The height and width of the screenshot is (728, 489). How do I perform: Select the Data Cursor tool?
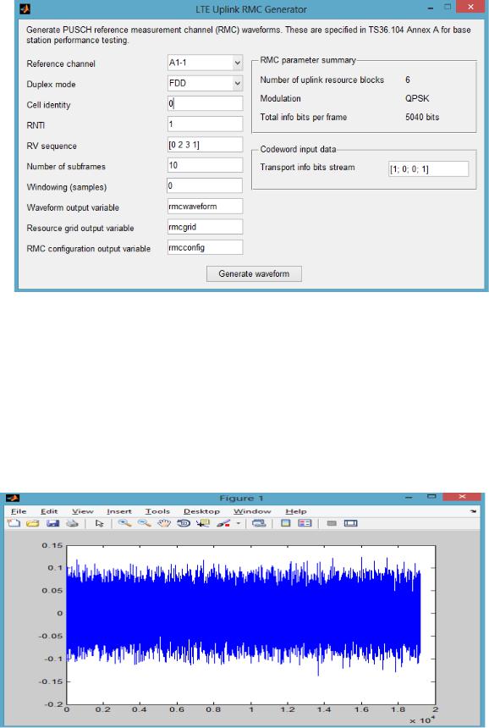point(203,523)
